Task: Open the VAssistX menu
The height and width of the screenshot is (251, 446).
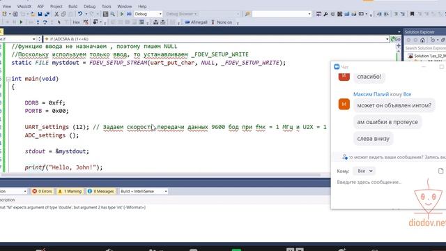Action: tap(24, 6)
